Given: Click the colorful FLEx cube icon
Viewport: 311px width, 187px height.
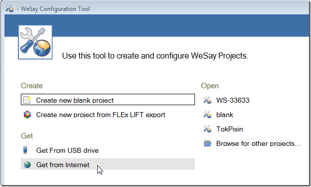Looking at the screenshot, I should click(27, 115).
